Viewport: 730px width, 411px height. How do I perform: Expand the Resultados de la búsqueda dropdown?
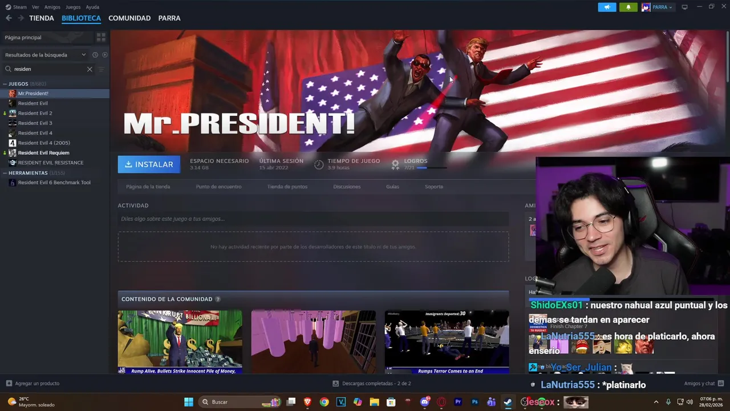coord(46,55)
